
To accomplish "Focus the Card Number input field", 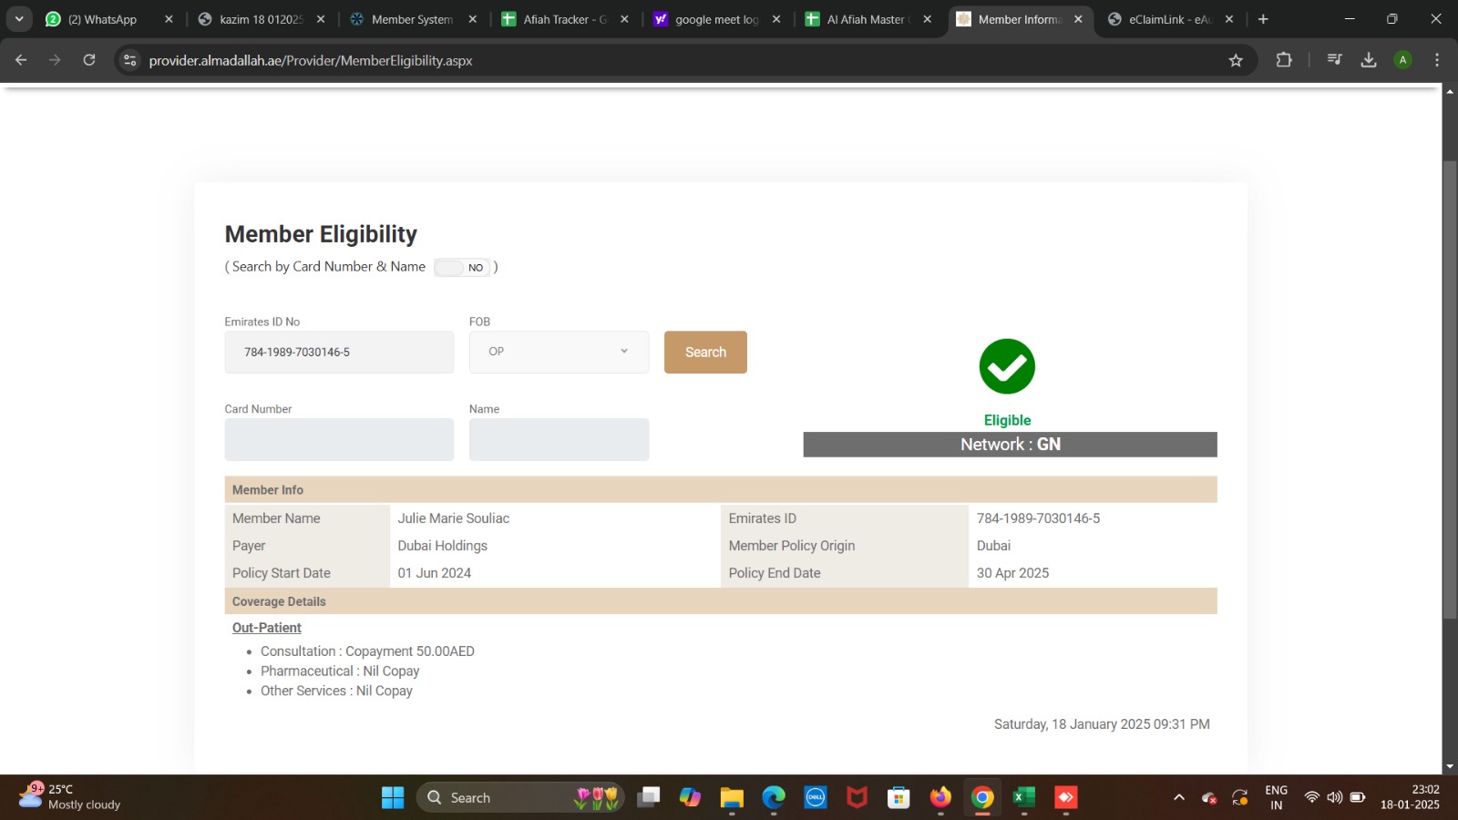I will tap(339, 439).
